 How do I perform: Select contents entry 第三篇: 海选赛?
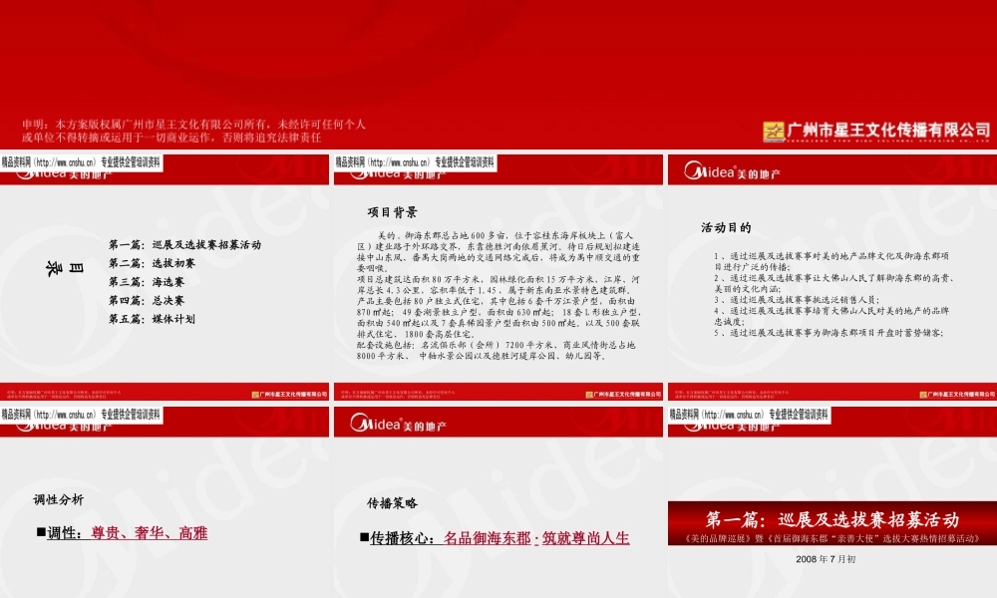[x=147, y=281]
